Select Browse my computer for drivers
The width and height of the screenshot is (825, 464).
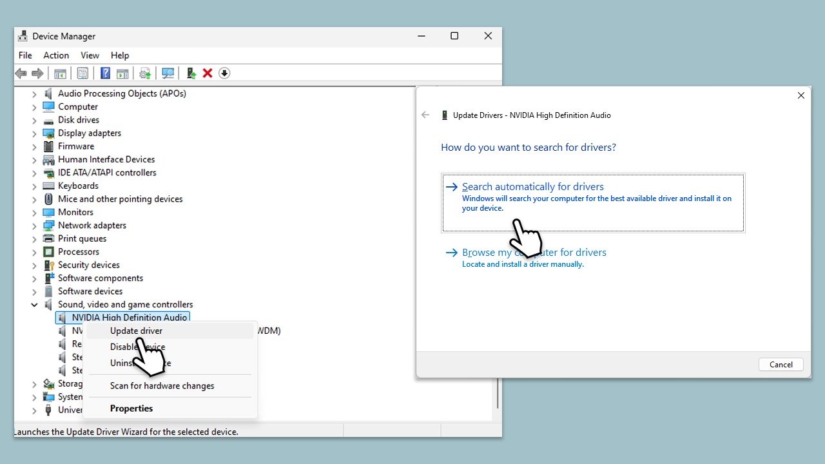pyautogui.click(x=534, y=253)
